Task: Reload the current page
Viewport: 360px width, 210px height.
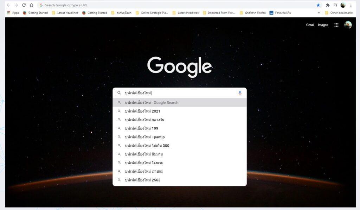Action: pos(24,5)
